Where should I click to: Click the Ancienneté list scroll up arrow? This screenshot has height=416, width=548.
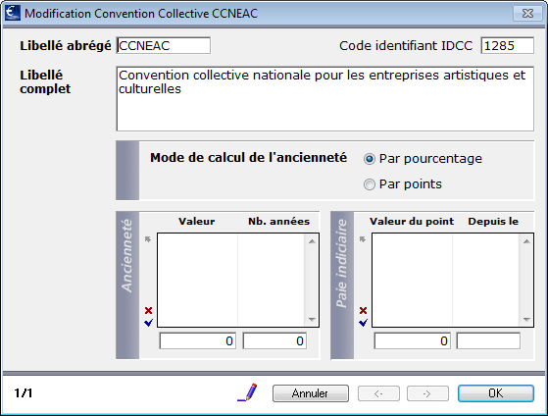pos(312,241)
